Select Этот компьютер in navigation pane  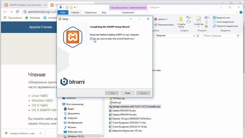(73, 104)
